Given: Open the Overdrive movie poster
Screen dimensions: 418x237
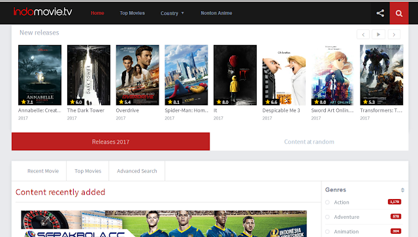Looking at the screenshot, I should [x=137, y=75].
